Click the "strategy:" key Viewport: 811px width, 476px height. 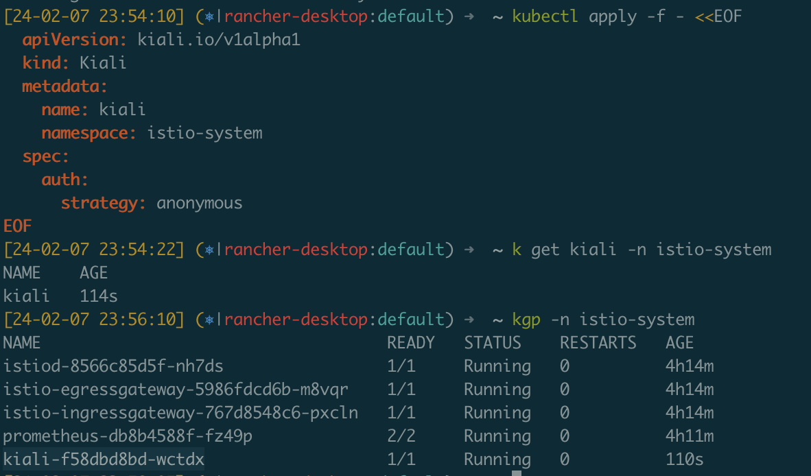[x=104, y=204]
